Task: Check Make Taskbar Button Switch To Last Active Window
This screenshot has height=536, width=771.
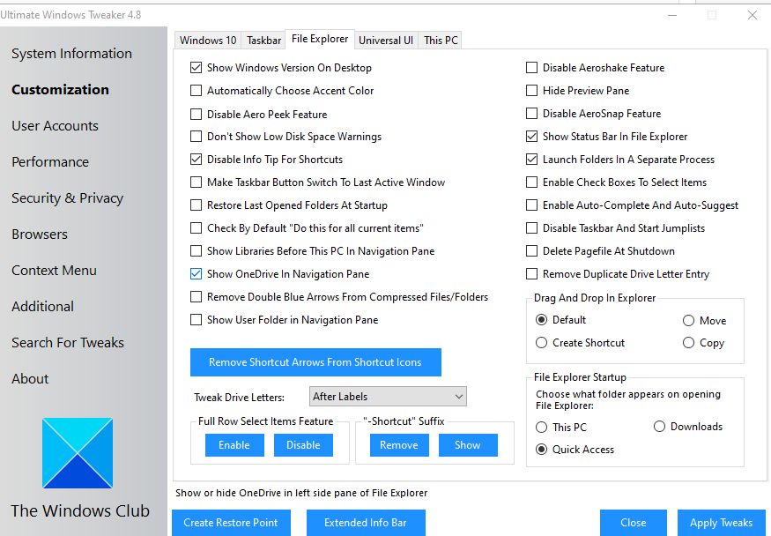Action: point(196,182)
